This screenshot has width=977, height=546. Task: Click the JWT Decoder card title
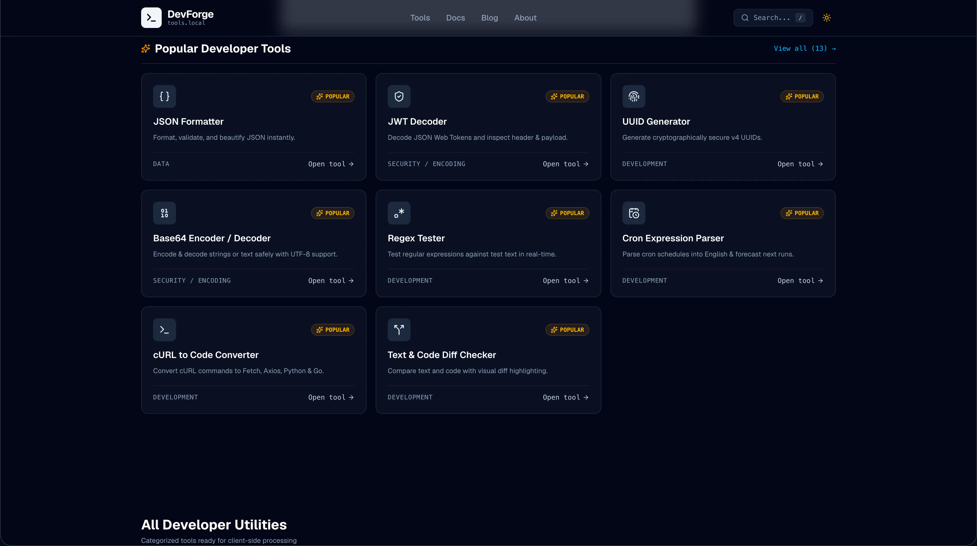click(x=417, y=122)
